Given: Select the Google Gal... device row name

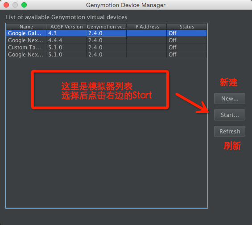Looking at the screenshot, I should (x=26, y=33).
